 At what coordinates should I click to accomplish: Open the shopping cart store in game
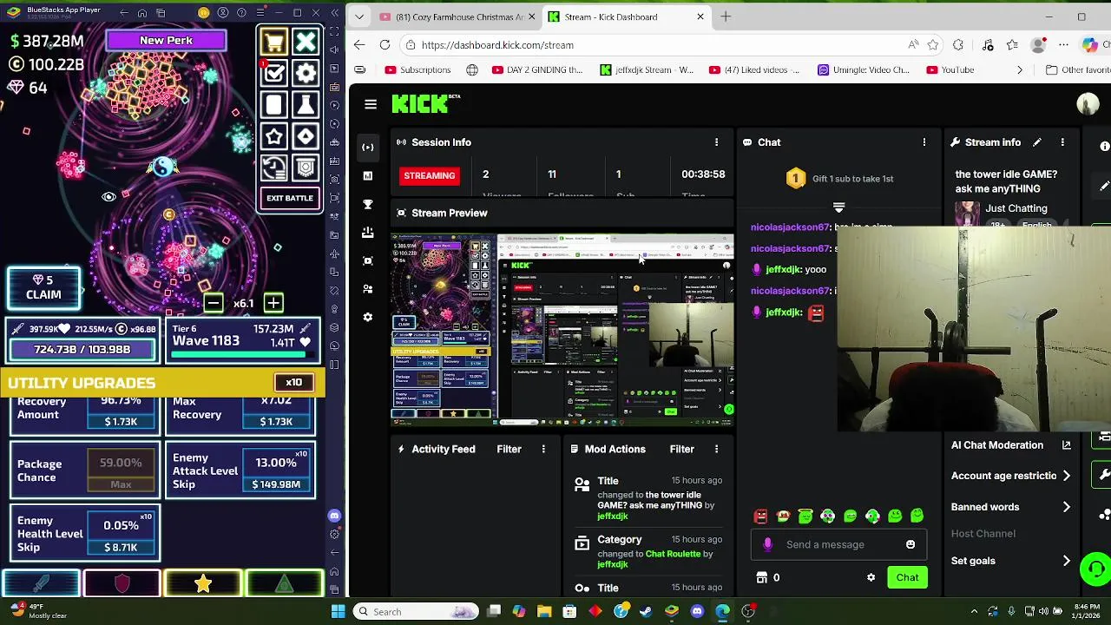point(274,42)
